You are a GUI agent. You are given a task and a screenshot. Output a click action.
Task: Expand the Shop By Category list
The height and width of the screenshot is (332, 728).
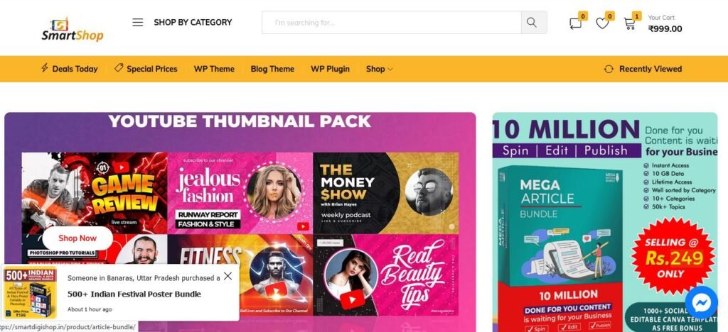coord(193,22)
